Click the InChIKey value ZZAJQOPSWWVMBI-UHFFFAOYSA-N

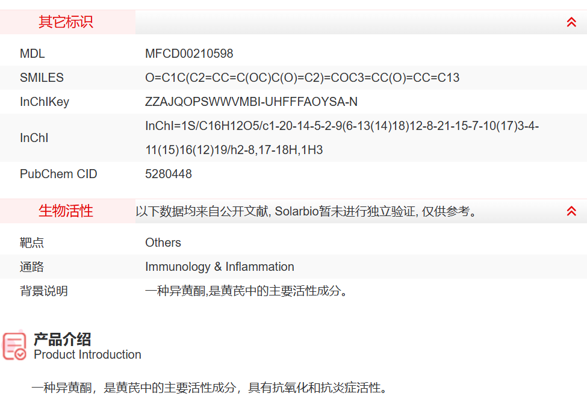click(x=251, y=102)
